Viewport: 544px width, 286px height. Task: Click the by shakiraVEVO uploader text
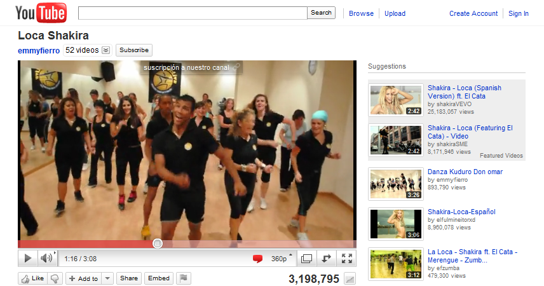(x=450, y=104)
